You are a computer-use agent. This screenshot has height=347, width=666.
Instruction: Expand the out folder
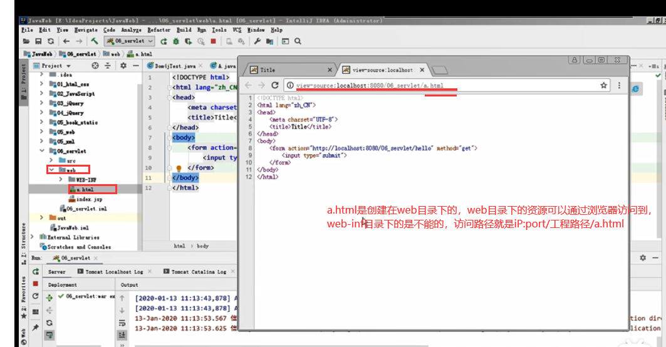click(41, 217)
